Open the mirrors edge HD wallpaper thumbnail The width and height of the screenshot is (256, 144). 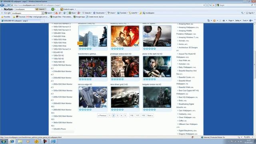click(x=93, y=97)
